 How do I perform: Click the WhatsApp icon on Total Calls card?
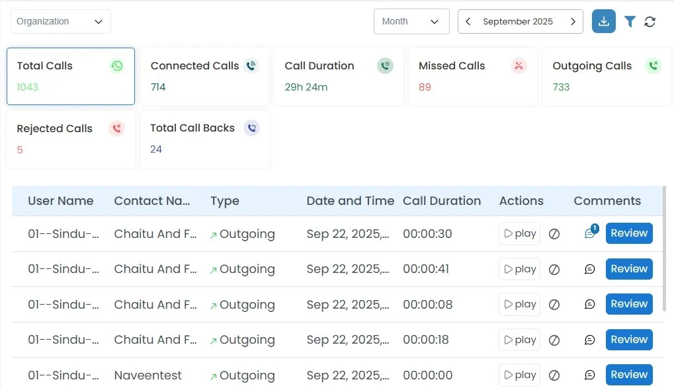[116, 65]
